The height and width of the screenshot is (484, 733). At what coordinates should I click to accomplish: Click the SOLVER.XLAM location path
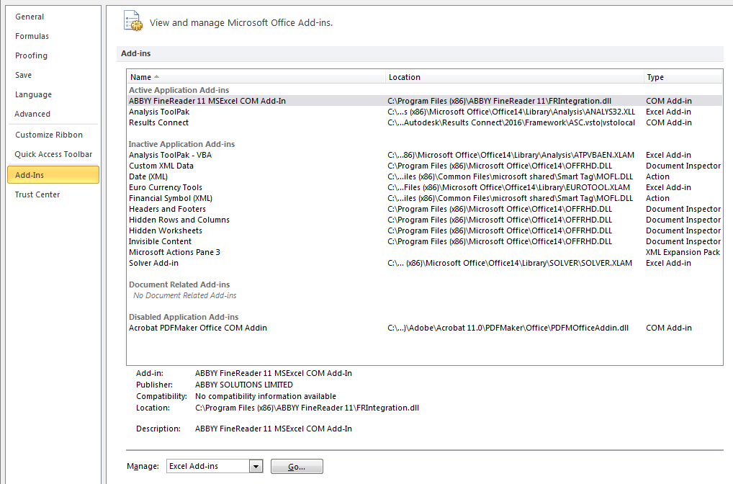510,263
